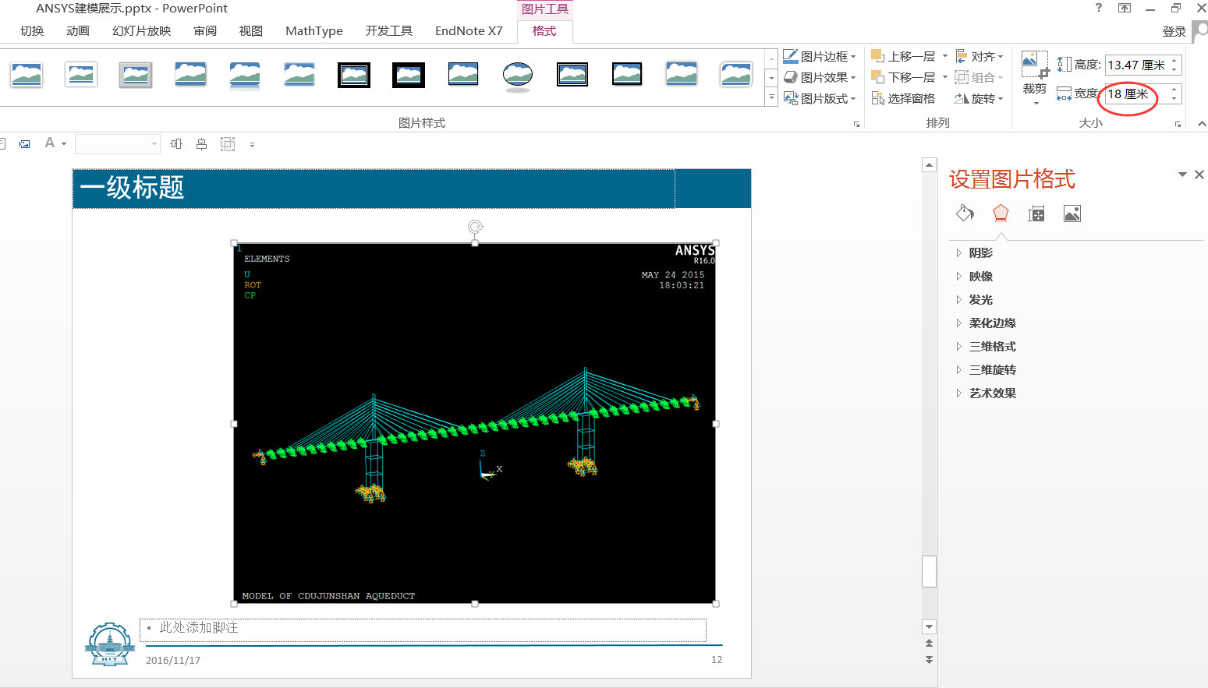The height and width of the screenshot is (688, 1208).
Task: Open the 图片效果 (picture effects) dropdown
Action: click(x=819, y=77)
